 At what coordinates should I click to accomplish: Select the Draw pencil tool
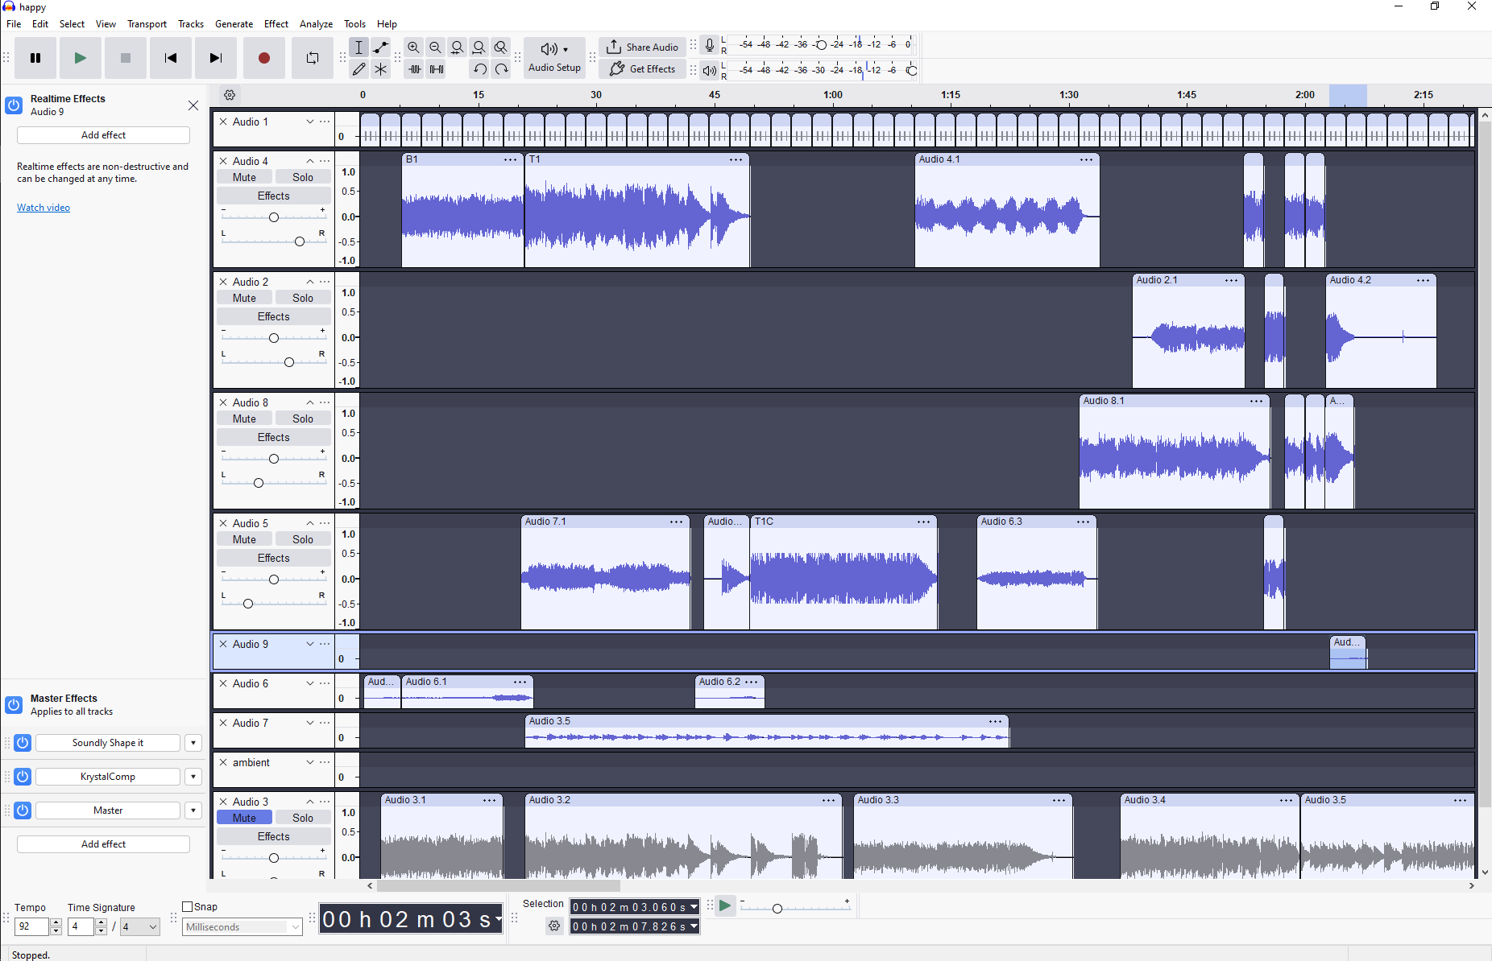(359, 69)
